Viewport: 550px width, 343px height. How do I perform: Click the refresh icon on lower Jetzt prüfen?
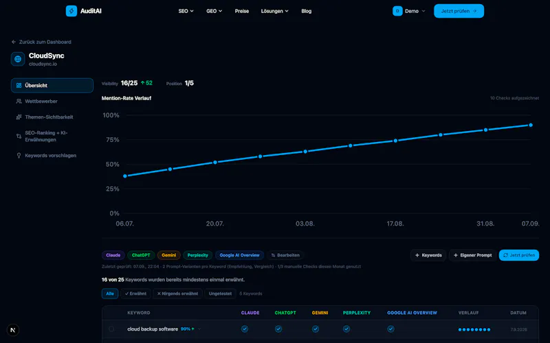505,255
